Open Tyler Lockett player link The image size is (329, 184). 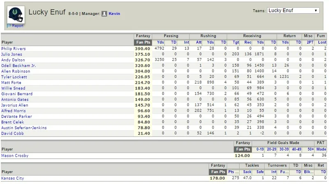(x=14, y=77)
